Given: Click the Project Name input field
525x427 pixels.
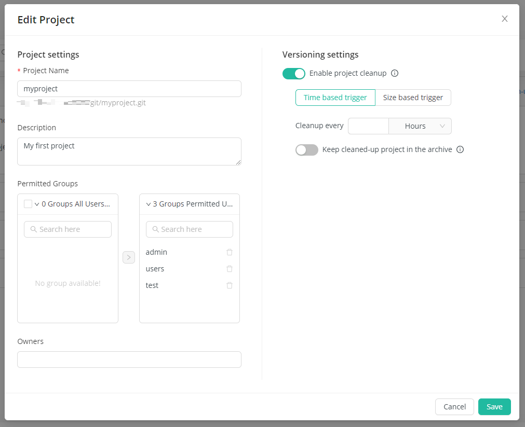Looking at the screenshot, I should click(x=129, y=89).
